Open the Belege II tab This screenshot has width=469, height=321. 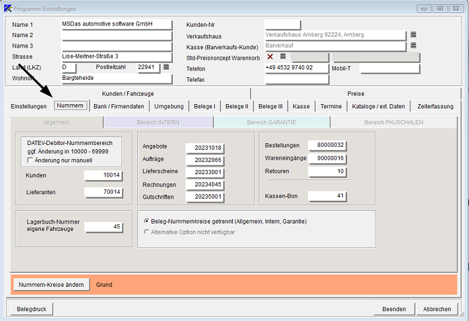(237, 107)
